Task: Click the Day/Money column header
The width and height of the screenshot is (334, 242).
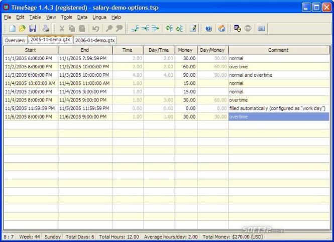Action: click(212, 50)
